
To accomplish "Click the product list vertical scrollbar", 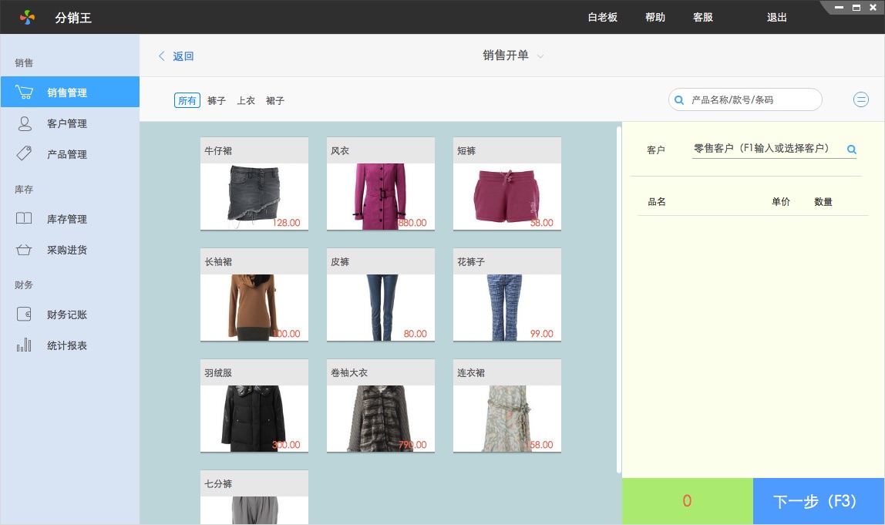I will tap(618, 301).
